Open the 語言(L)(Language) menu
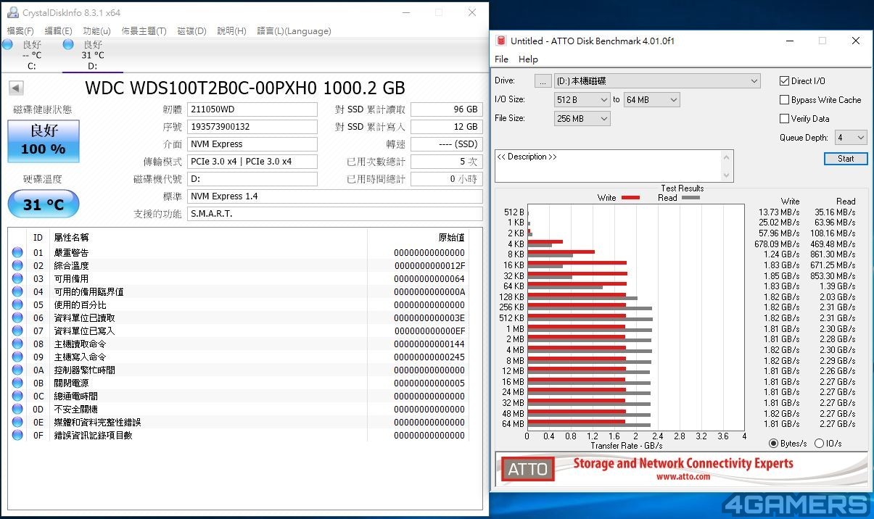Screen dimensions: 874x519 click(x=294, y=31)
